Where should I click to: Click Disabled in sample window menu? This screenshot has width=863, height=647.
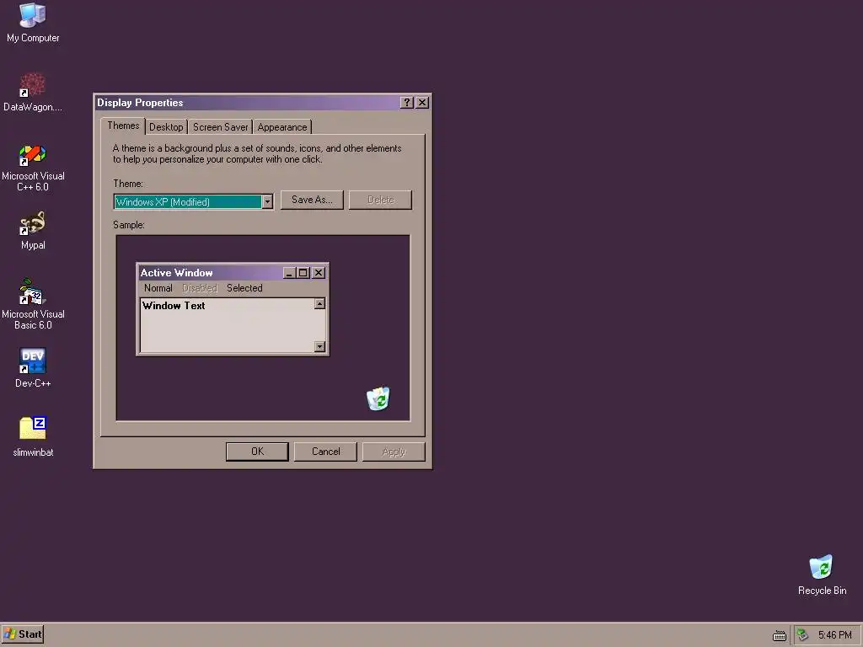coord(199,288)
